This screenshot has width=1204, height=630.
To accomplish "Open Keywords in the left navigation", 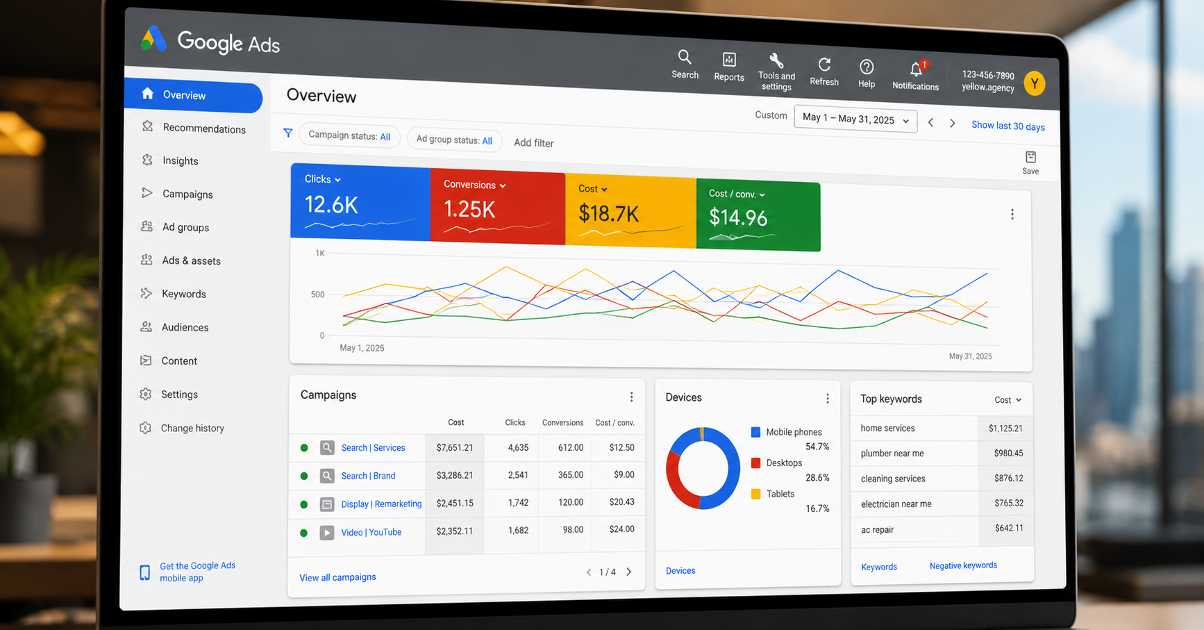I will point(183,294).
